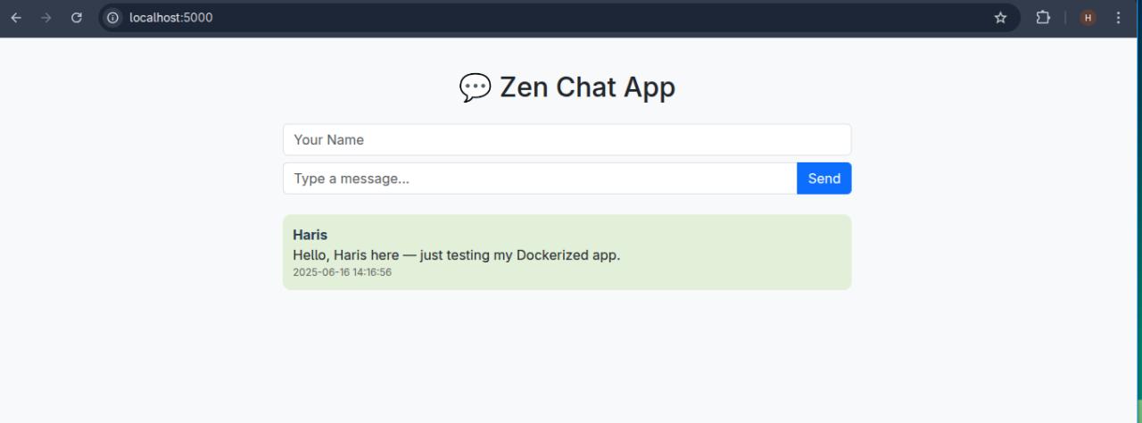Open the Chrome profile avatar H
The height and width of the screenshot is (423, 1142).
[1088, 17]
